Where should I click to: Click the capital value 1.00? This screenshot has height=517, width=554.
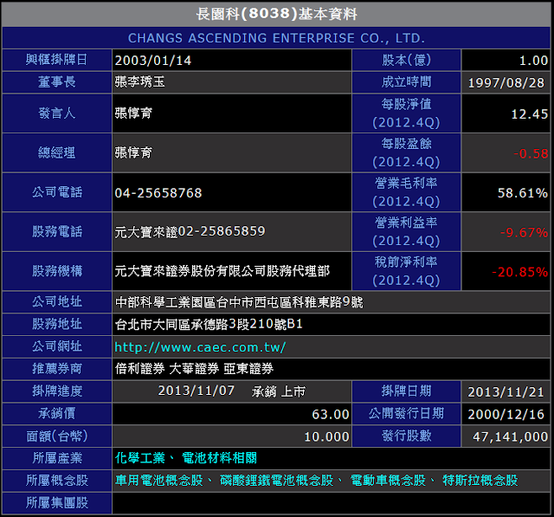533,61
